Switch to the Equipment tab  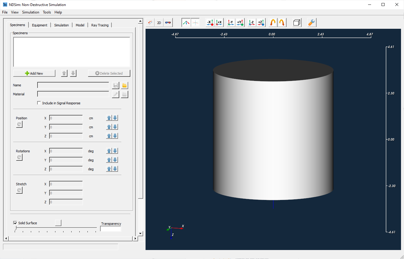pos(40,25)
